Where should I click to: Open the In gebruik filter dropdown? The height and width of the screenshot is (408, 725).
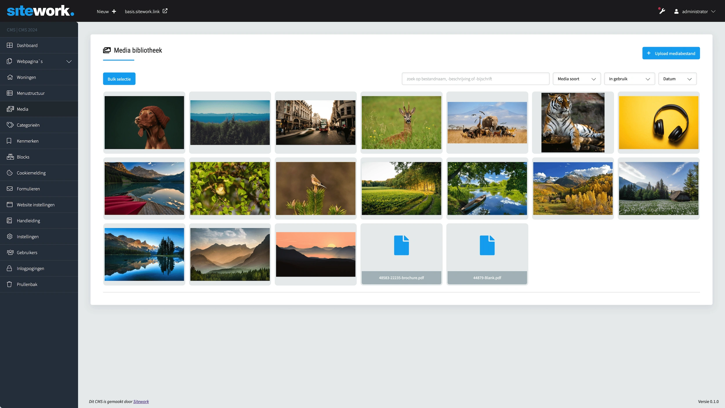(629, 79)
